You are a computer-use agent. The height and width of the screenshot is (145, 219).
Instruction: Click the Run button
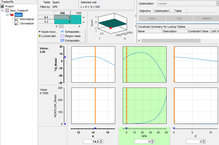(179, 18)
